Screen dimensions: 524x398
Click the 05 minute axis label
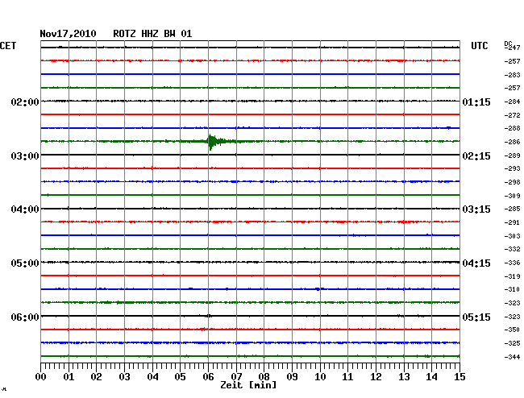coord(180,377)
